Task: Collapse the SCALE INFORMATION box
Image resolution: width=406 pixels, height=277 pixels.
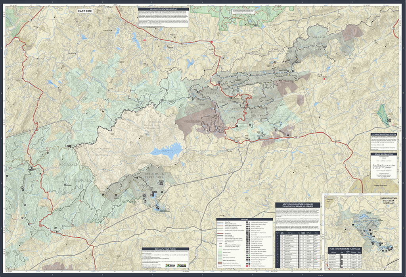Action: [384, 154]
